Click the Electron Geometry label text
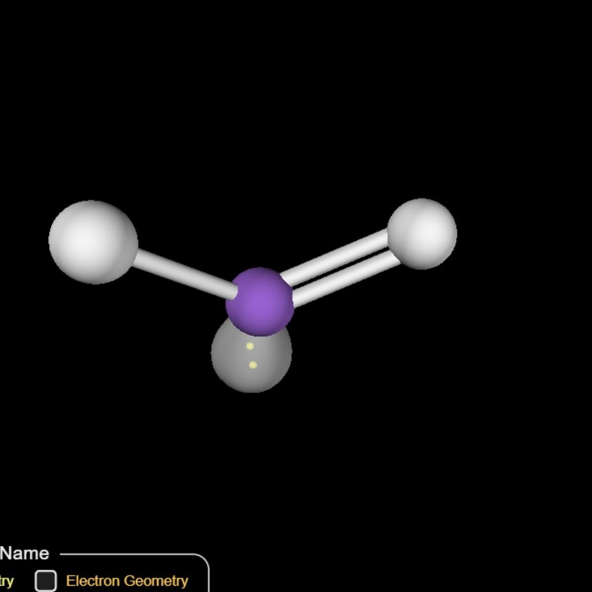592x592 pixels. click(x=127, y=581)
